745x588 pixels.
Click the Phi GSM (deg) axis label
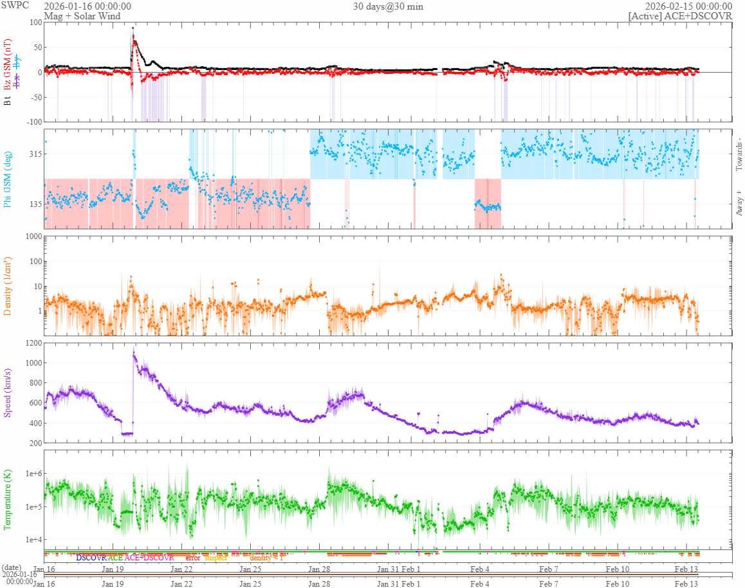pyautogui.click(x=7, y=179)
